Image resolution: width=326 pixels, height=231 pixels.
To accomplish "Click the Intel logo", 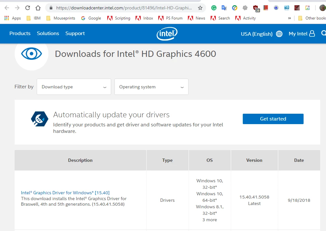I will tap(167, 34).
